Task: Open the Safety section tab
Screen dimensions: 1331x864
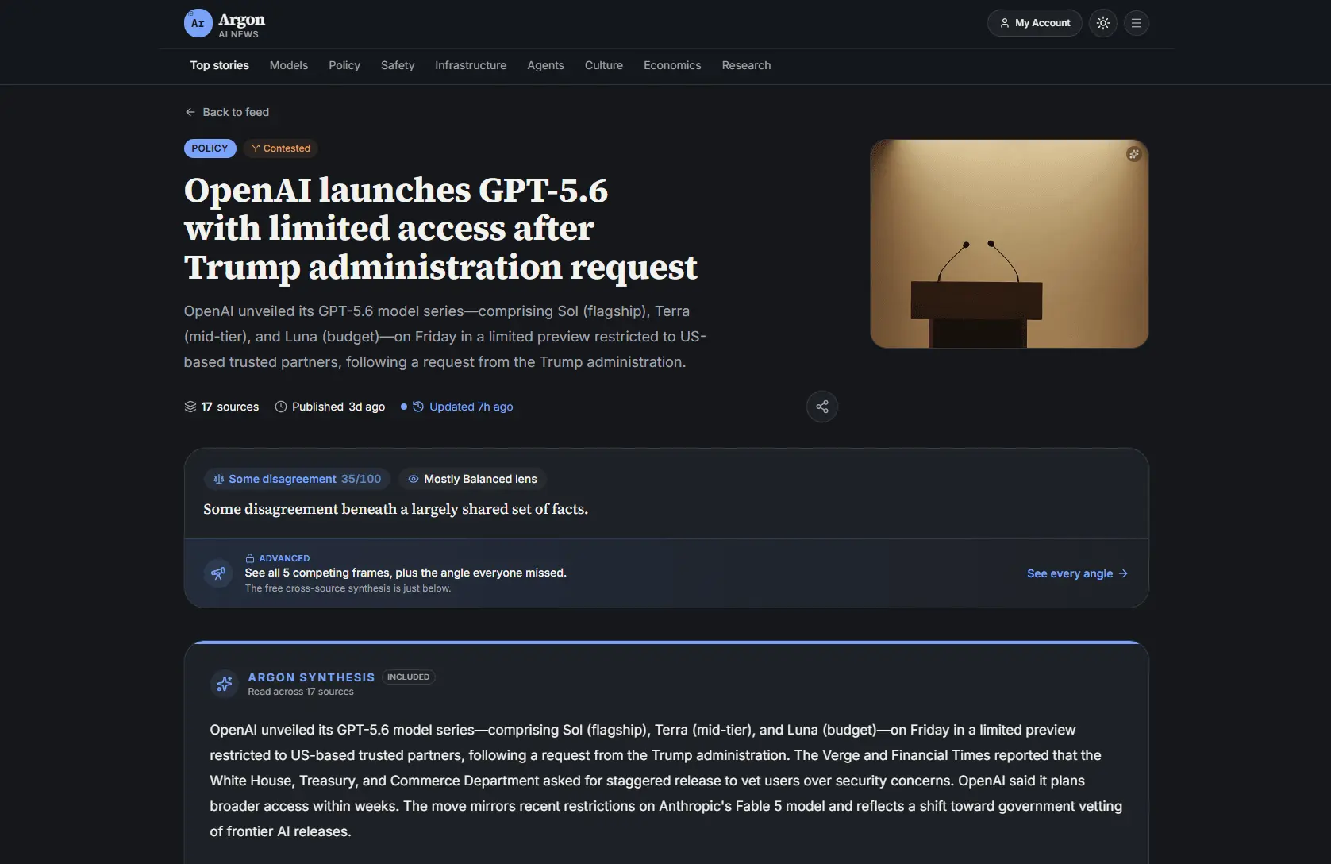Action: pyautogui.click(x=397, y=65)
